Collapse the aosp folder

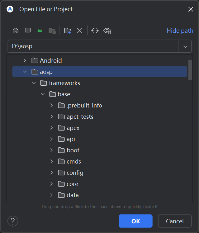[25, 72]
